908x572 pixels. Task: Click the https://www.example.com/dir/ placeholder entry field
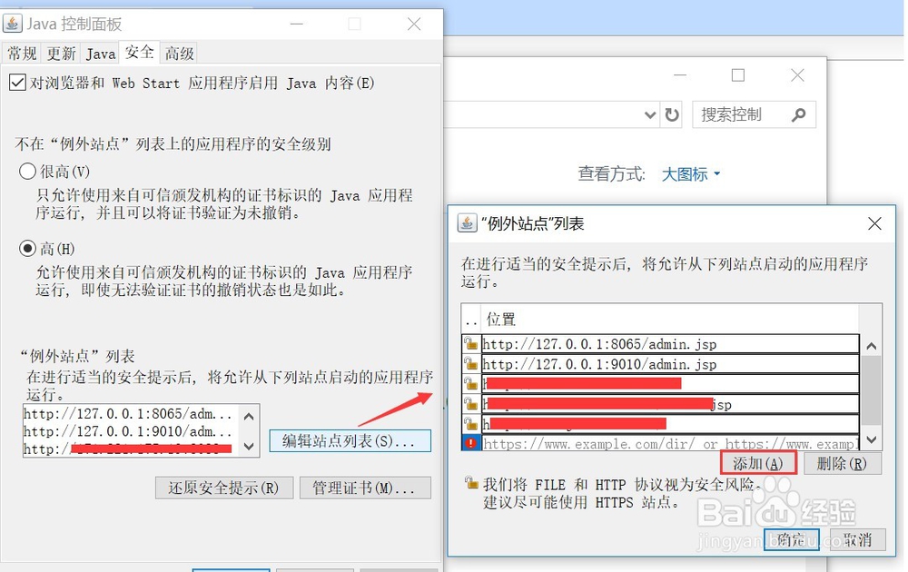[670, 443]
